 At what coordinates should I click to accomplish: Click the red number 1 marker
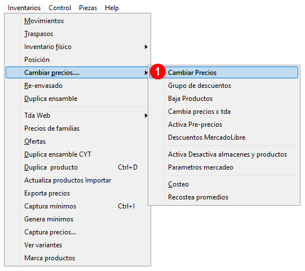pyautogui.click(x=158, y=72)
